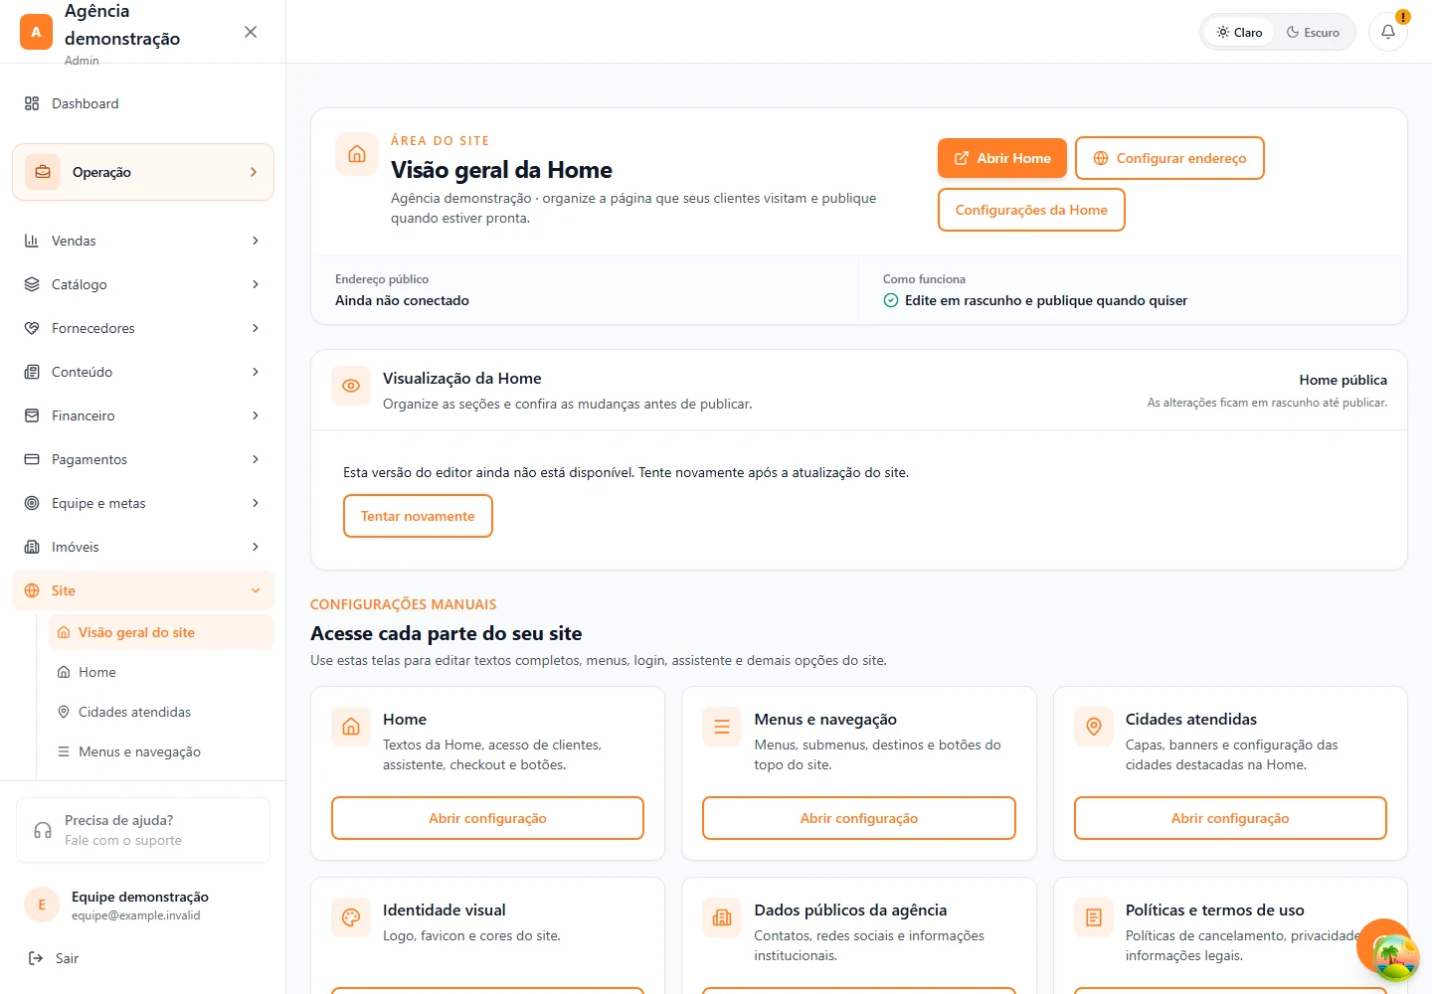Click the 'Home pública' label

(1342, 380)
